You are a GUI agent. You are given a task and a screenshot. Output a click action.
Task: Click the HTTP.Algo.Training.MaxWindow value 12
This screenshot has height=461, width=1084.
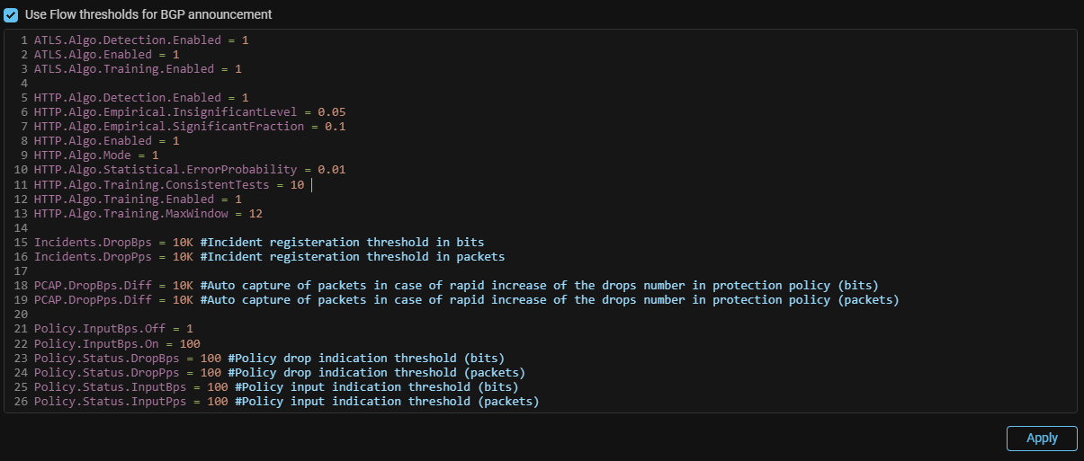coord(255,213)
